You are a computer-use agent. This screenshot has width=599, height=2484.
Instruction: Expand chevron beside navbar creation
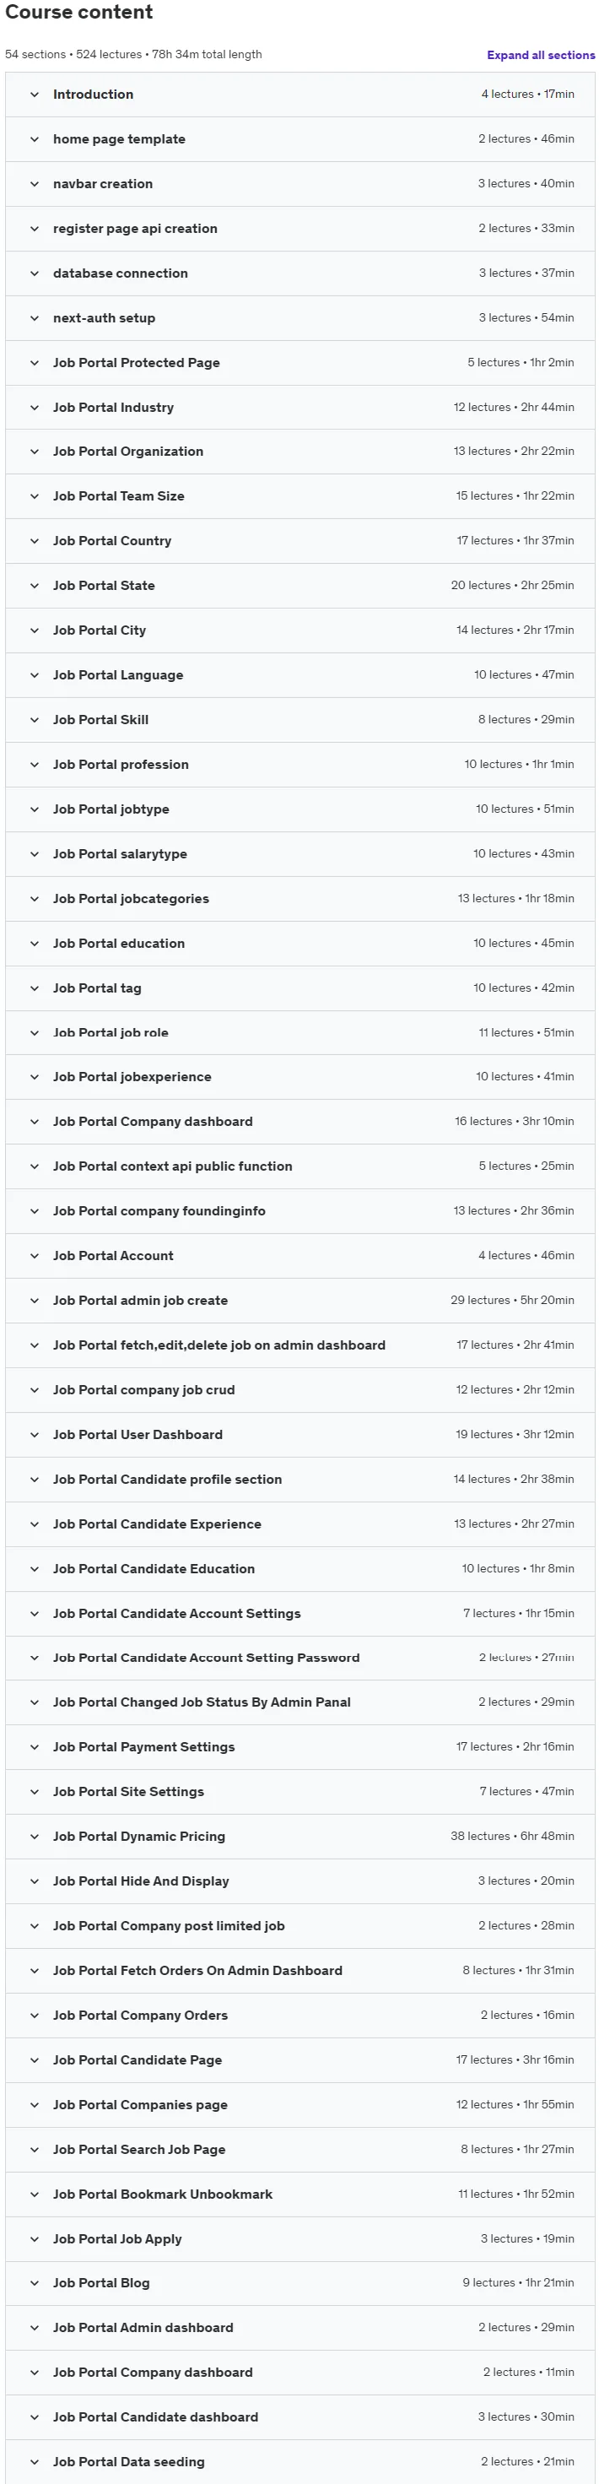(35, 184)
